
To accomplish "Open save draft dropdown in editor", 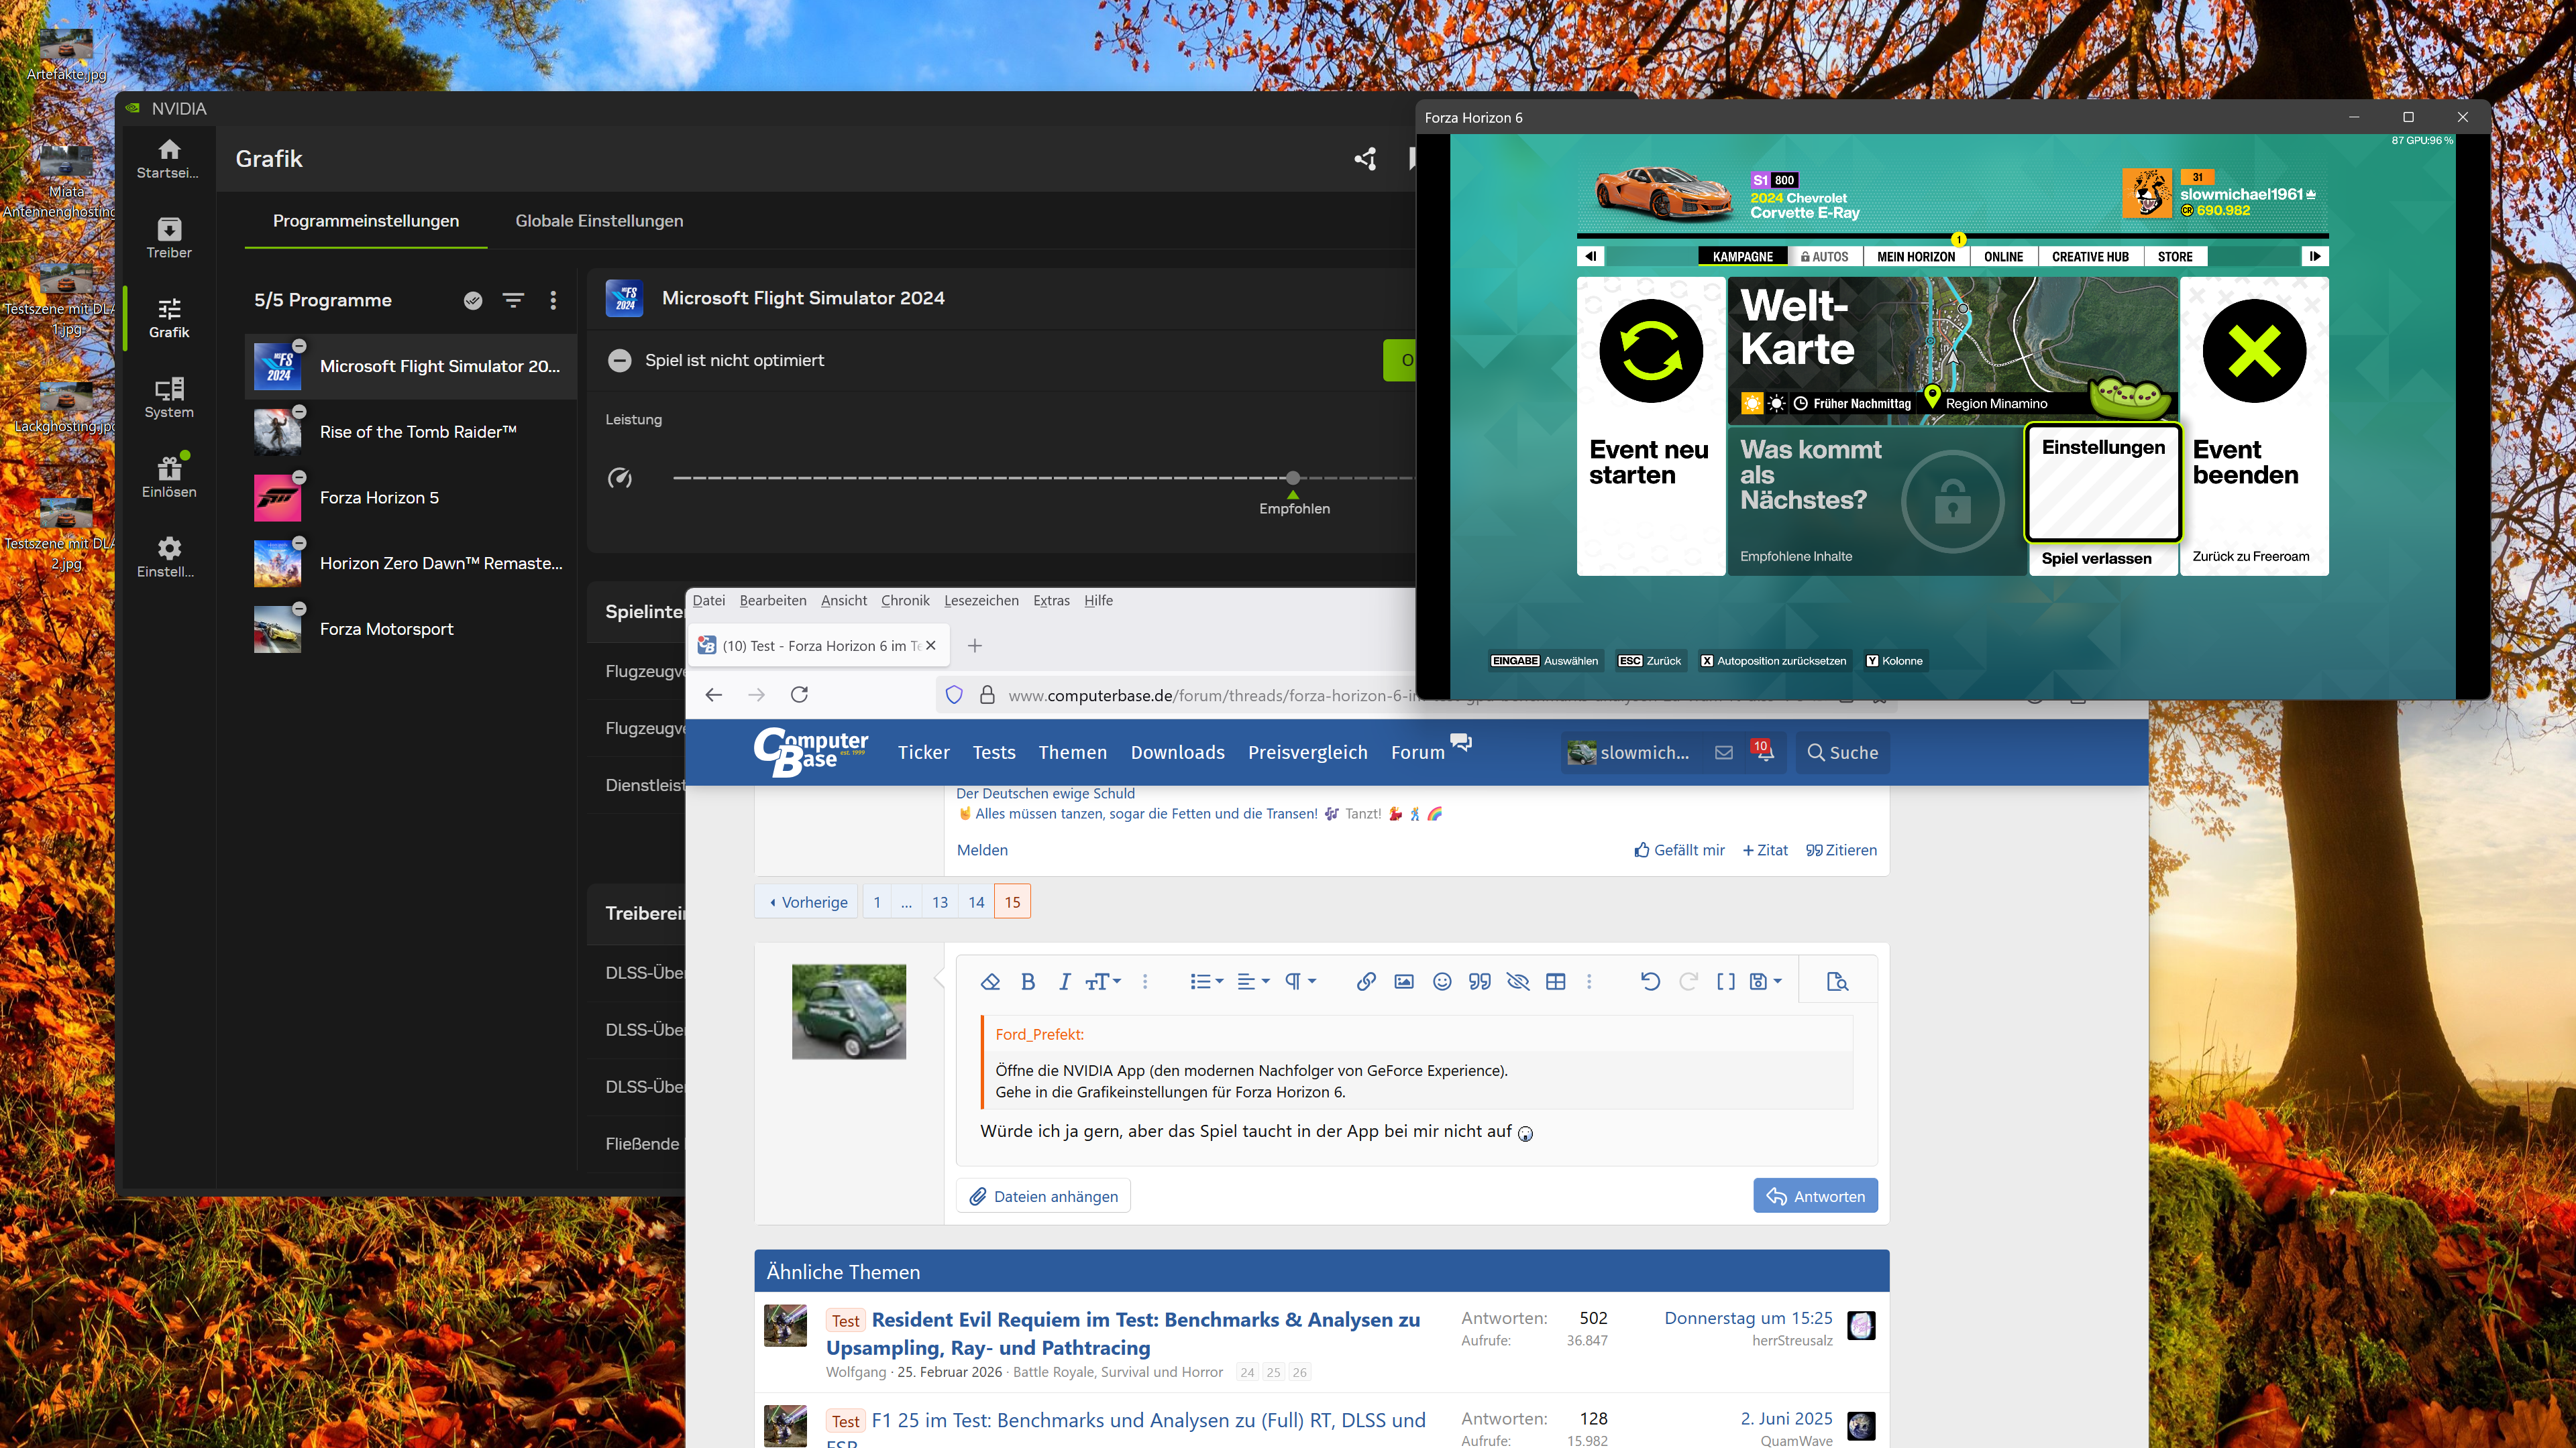I will 1765,981.
